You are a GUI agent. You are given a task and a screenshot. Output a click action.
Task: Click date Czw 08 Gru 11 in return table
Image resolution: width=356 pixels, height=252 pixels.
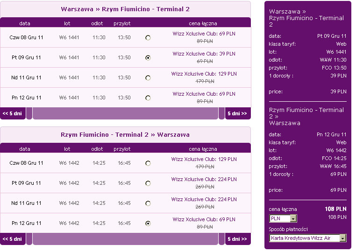click(26, 163)
